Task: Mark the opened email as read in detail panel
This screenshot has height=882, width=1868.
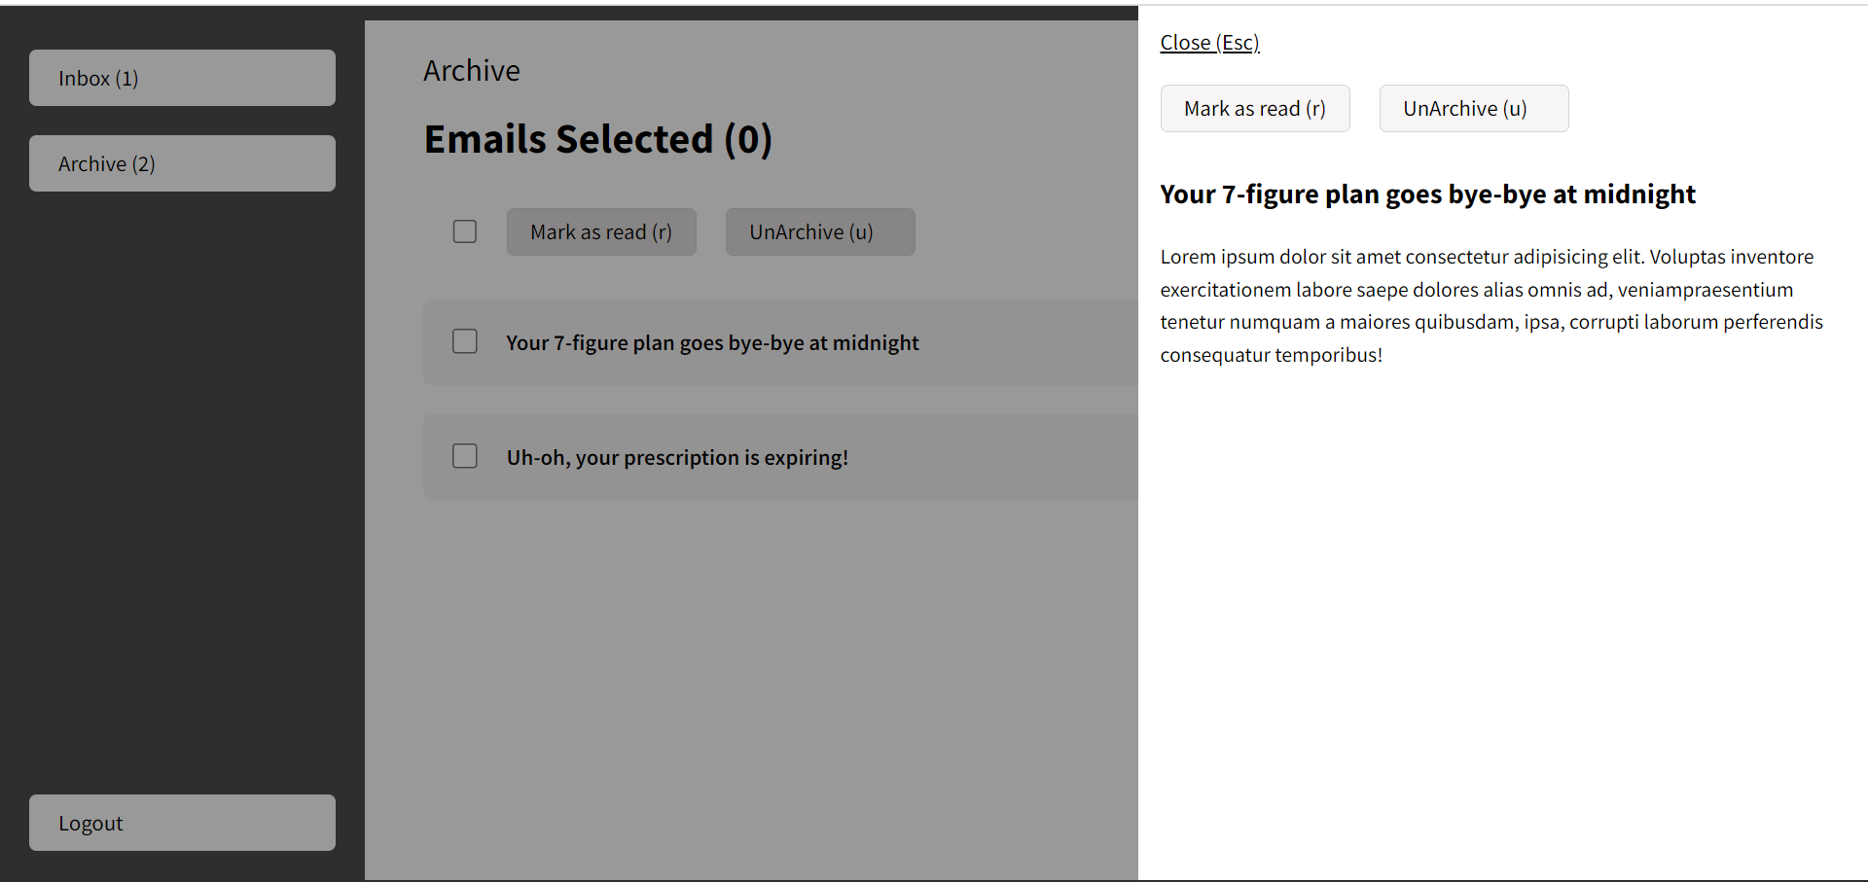Action: pos(1255,108)
